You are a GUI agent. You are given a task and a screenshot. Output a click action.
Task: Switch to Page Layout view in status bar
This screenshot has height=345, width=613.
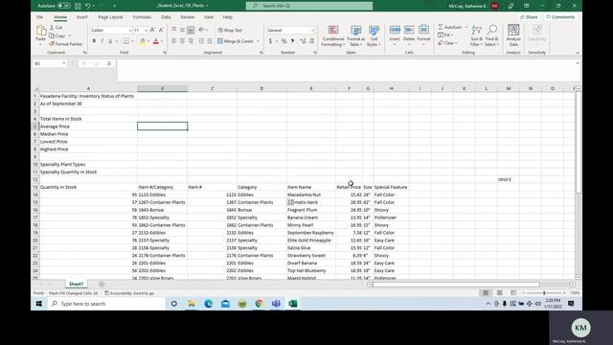click(x=499, y=292)
